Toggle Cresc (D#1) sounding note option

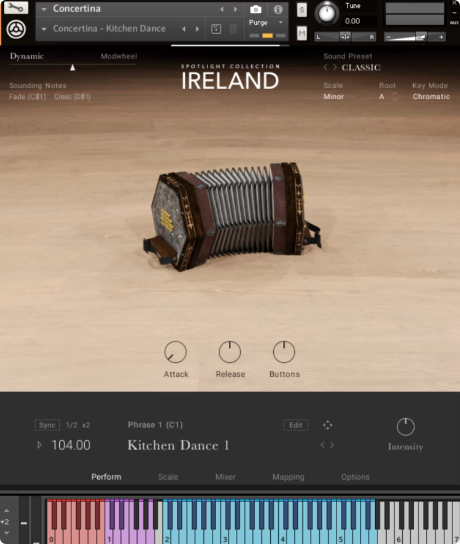click(72, 96)
